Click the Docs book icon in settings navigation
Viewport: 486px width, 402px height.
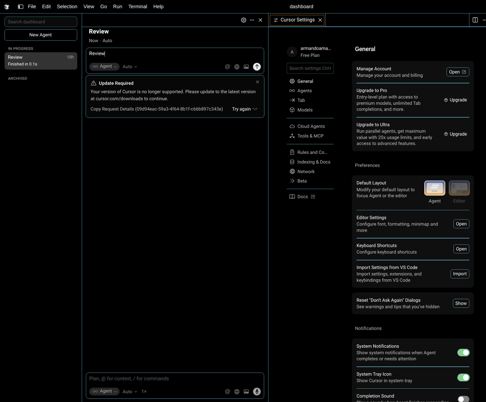(292, 197)
